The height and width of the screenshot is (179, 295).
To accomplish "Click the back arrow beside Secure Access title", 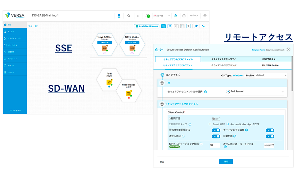I will point(161,50).
